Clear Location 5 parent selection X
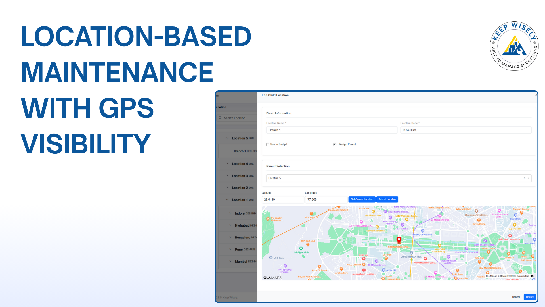Viewport: 545px width, 307px height. [x=525, y=178]
